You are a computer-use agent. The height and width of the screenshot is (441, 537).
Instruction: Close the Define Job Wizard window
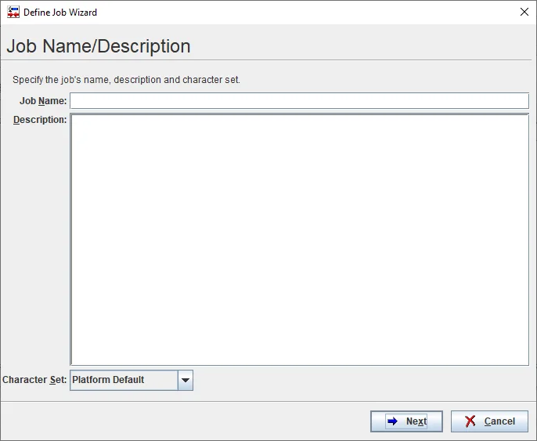click(x=524, y=13)
